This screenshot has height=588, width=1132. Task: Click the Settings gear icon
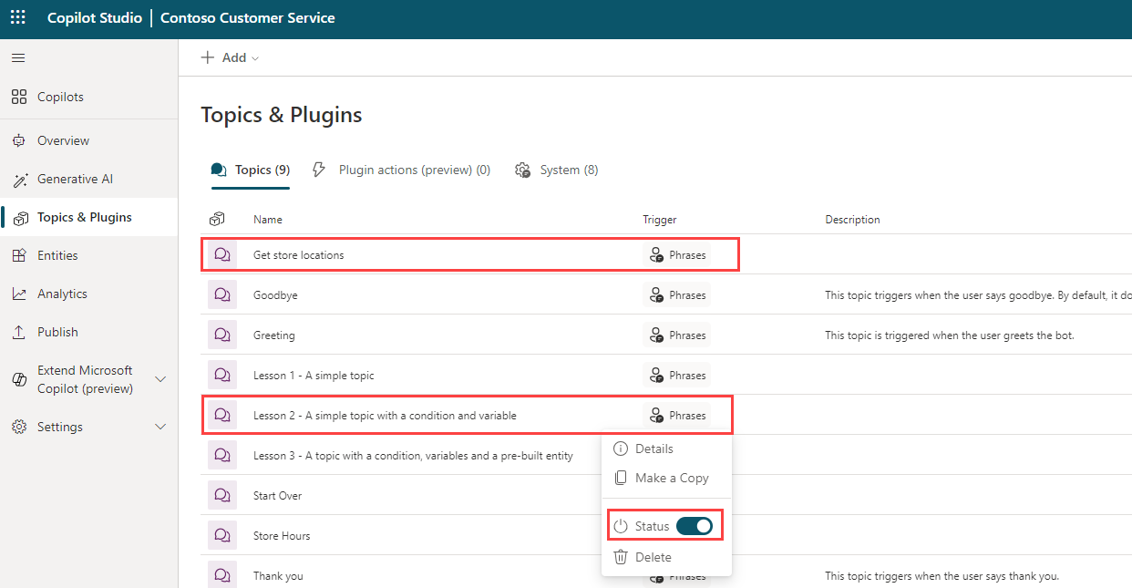[19, 427]
